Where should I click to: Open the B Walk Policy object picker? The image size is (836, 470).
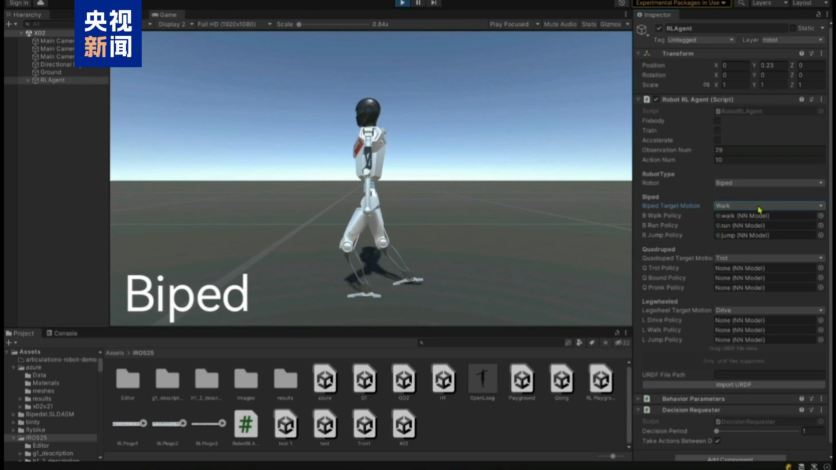[820, 216]
